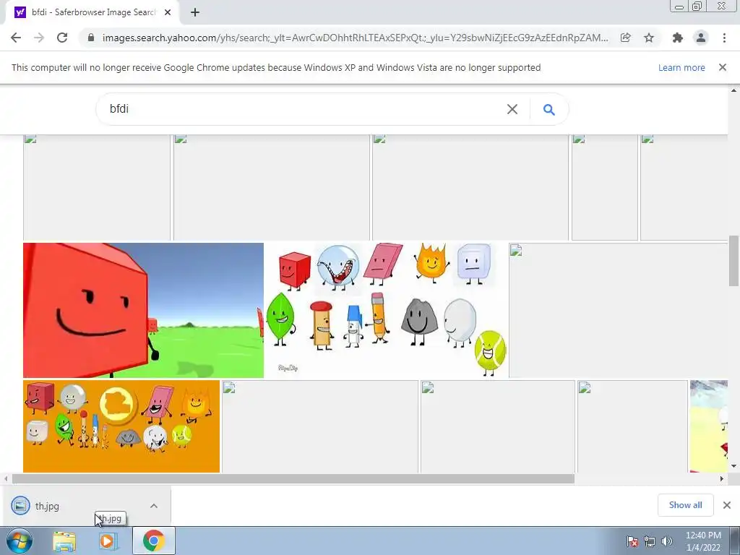Click the broken image right of cast picture

coord(619,310)
